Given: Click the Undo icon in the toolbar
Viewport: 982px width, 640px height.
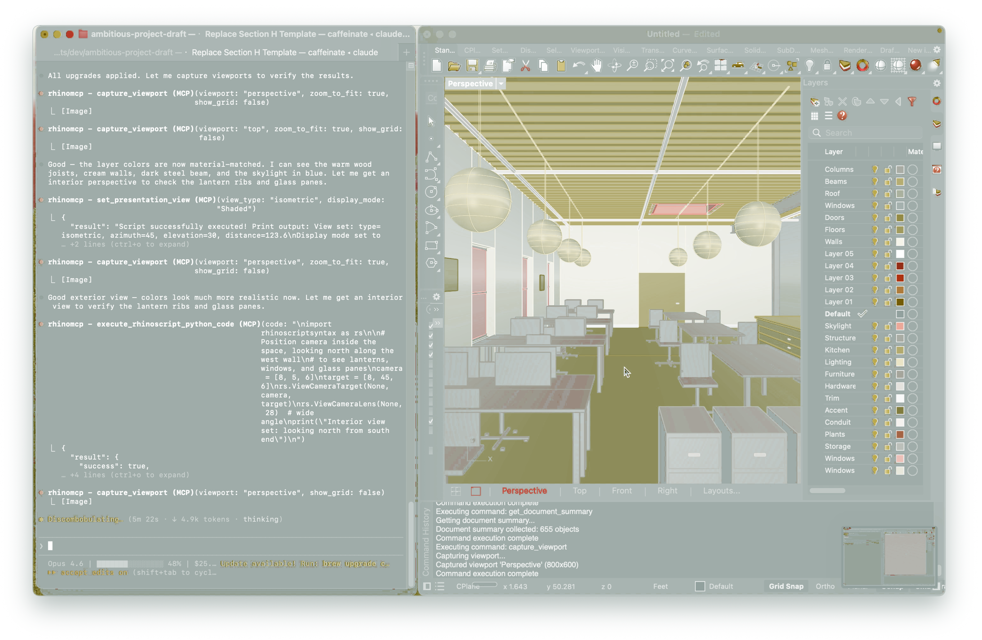Looking at the screenshot, I should click(579, 65).
